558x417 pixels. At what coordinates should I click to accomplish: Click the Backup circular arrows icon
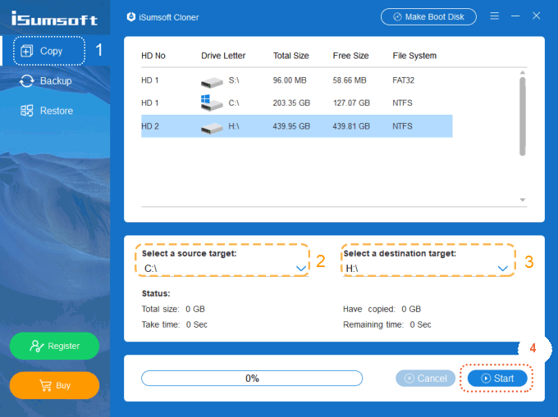point(27,81)
